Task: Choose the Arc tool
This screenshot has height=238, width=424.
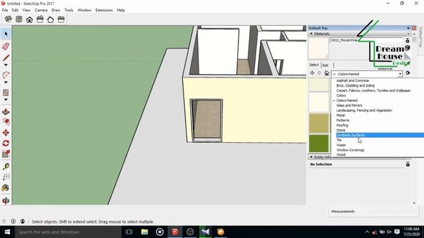Action: [x=6, y=75]
